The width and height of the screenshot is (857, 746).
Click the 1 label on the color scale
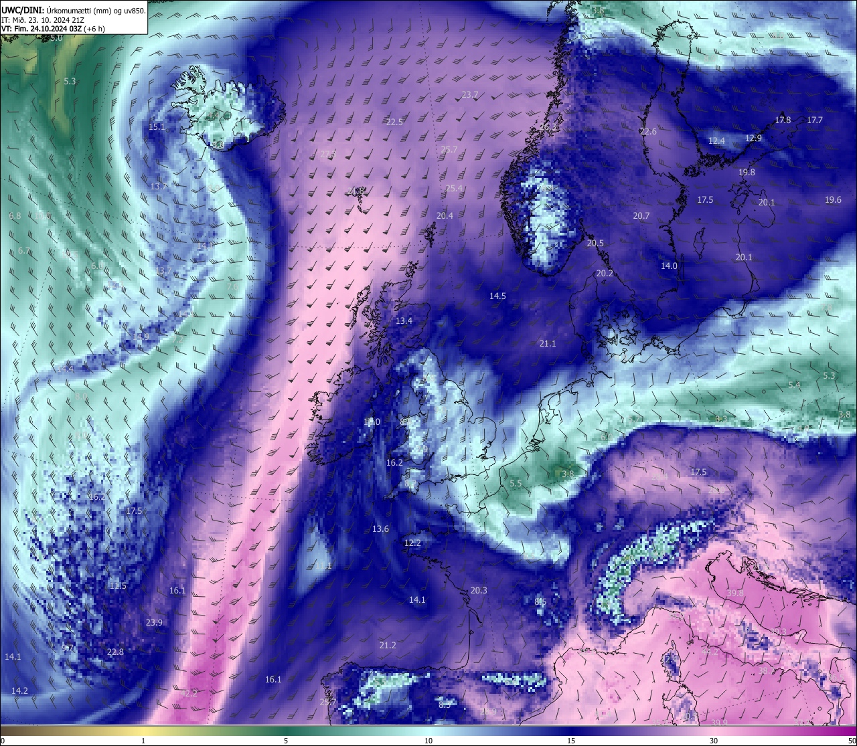[143, 741]
